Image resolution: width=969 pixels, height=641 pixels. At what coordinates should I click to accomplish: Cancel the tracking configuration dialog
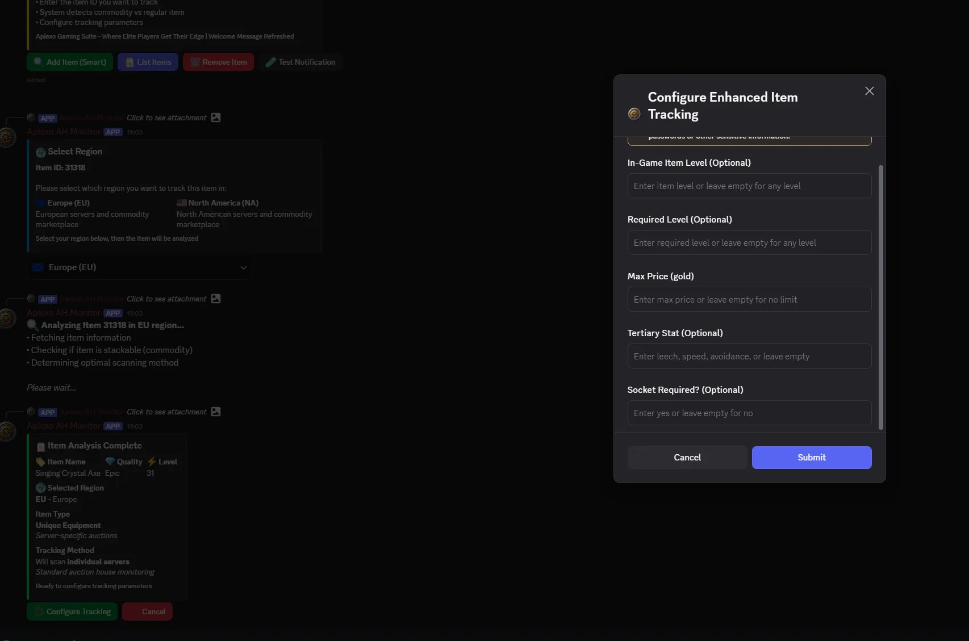687,458
